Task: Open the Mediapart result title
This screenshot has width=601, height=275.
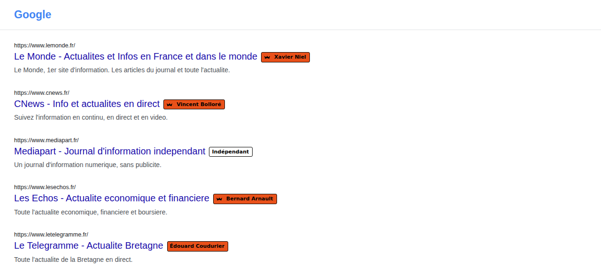Action: [x=110, y=151]
